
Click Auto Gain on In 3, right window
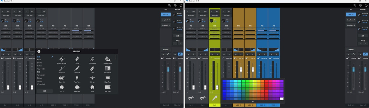[215, 15]
